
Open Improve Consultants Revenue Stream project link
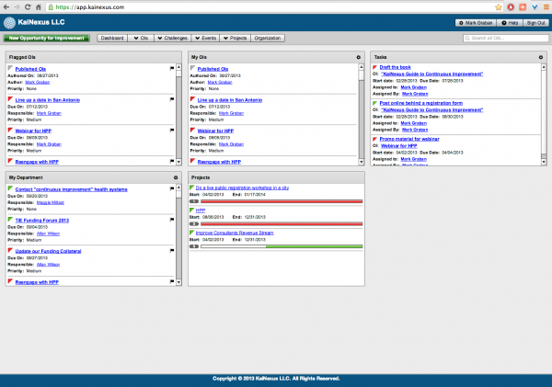235,233
